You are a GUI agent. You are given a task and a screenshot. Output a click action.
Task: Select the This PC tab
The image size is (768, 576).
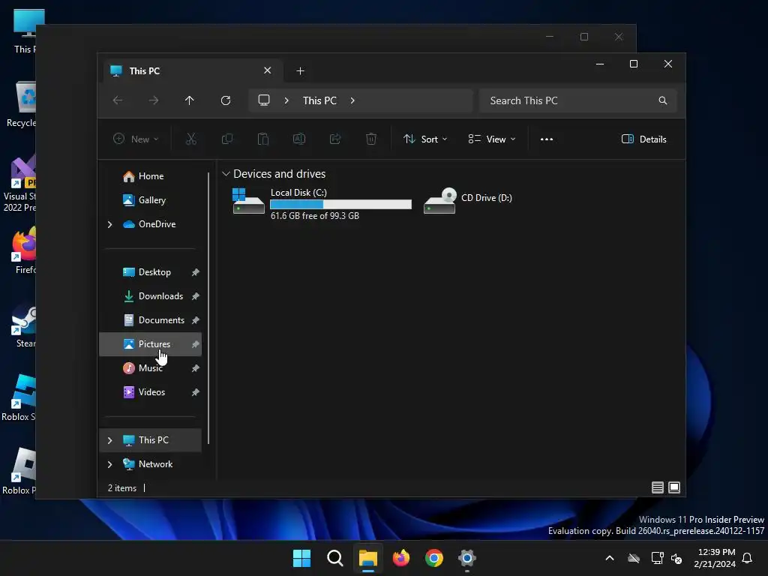(191, 71)
